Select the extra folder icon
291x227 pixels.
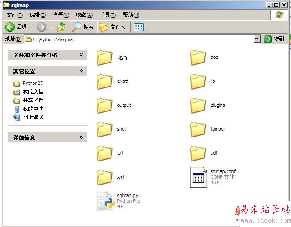click(105, 81)
